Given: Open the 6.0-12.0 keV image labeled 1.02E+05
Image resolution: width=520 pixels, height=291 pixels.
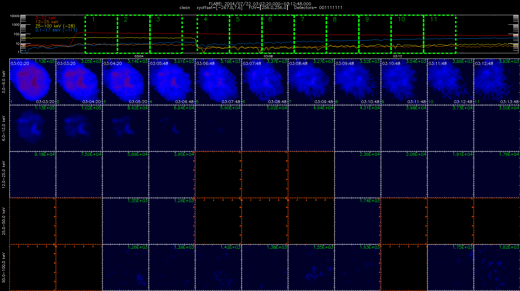Looking at the screenshot, I should [79, 128].
